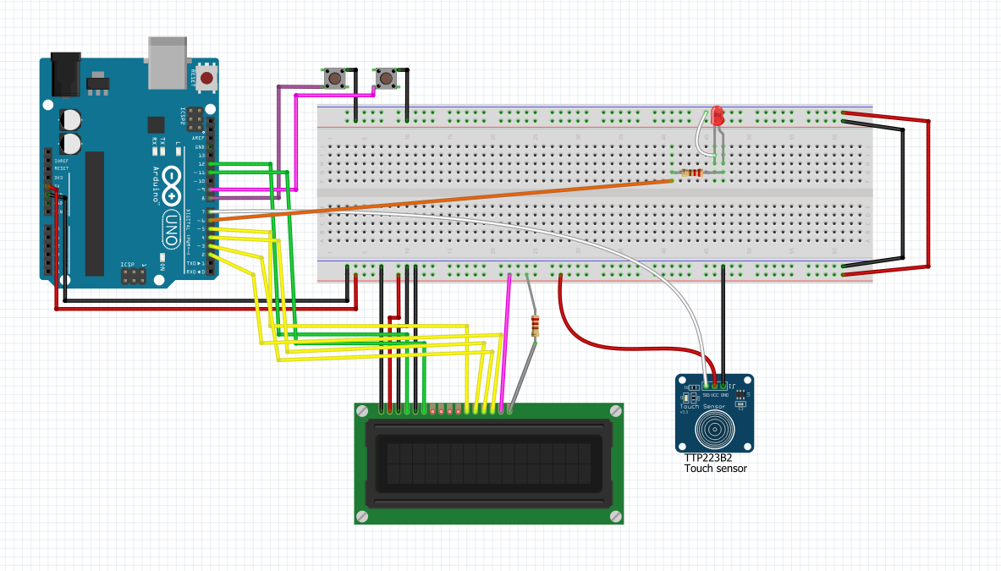Select the magenta wire from LCD to breadboard

(x=506, y=344)
